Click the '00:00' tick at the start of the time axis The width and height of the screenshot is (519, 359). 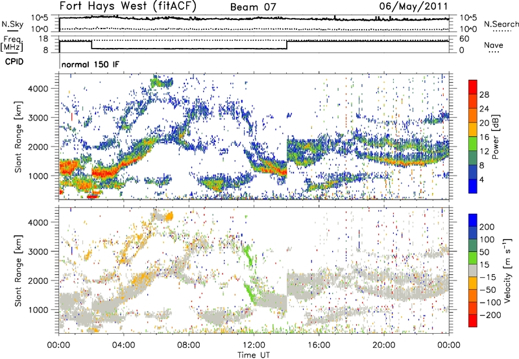point(58,345)
